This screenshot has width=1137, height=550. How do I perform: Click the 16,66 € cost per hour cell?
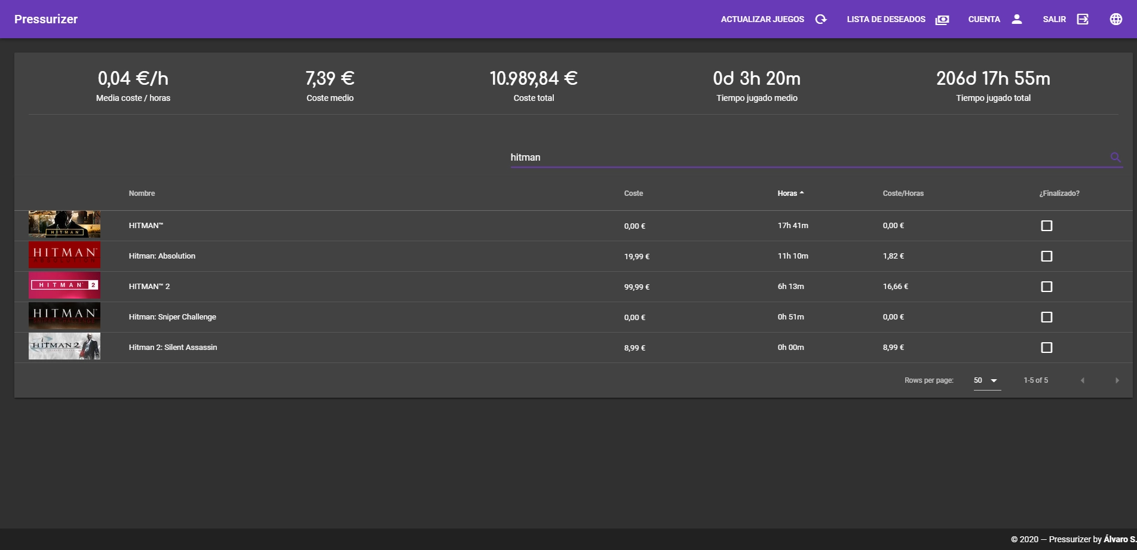(x=895, y=287)
